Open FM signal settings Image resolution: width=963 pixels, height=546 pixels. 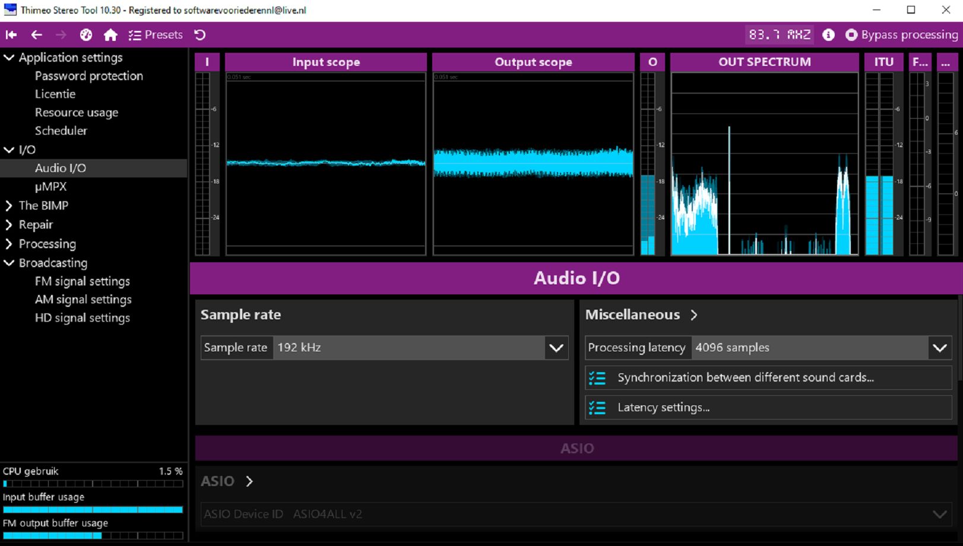(x=83, y=281)
